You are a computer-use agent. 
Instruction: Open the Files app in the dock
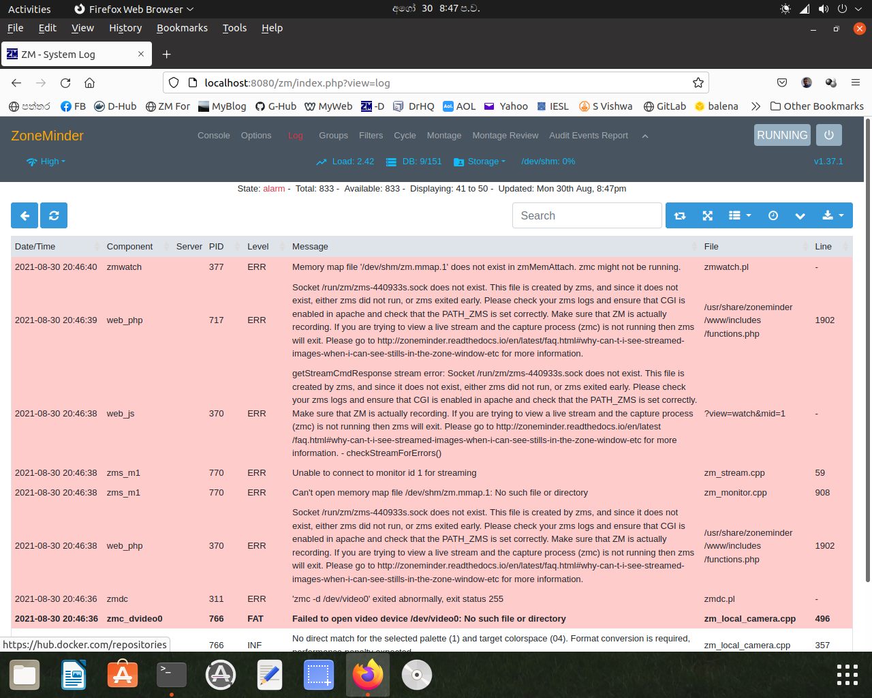[x=25, y=675]
